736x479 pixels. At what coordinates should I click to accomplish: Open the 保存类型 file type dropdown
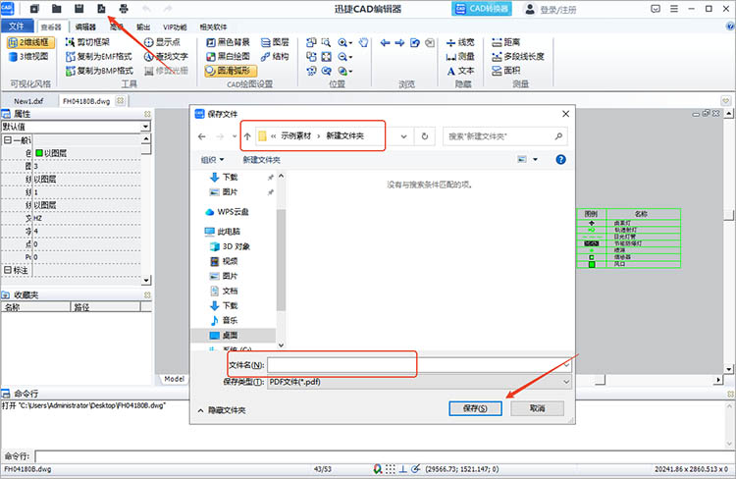(566, 382)
